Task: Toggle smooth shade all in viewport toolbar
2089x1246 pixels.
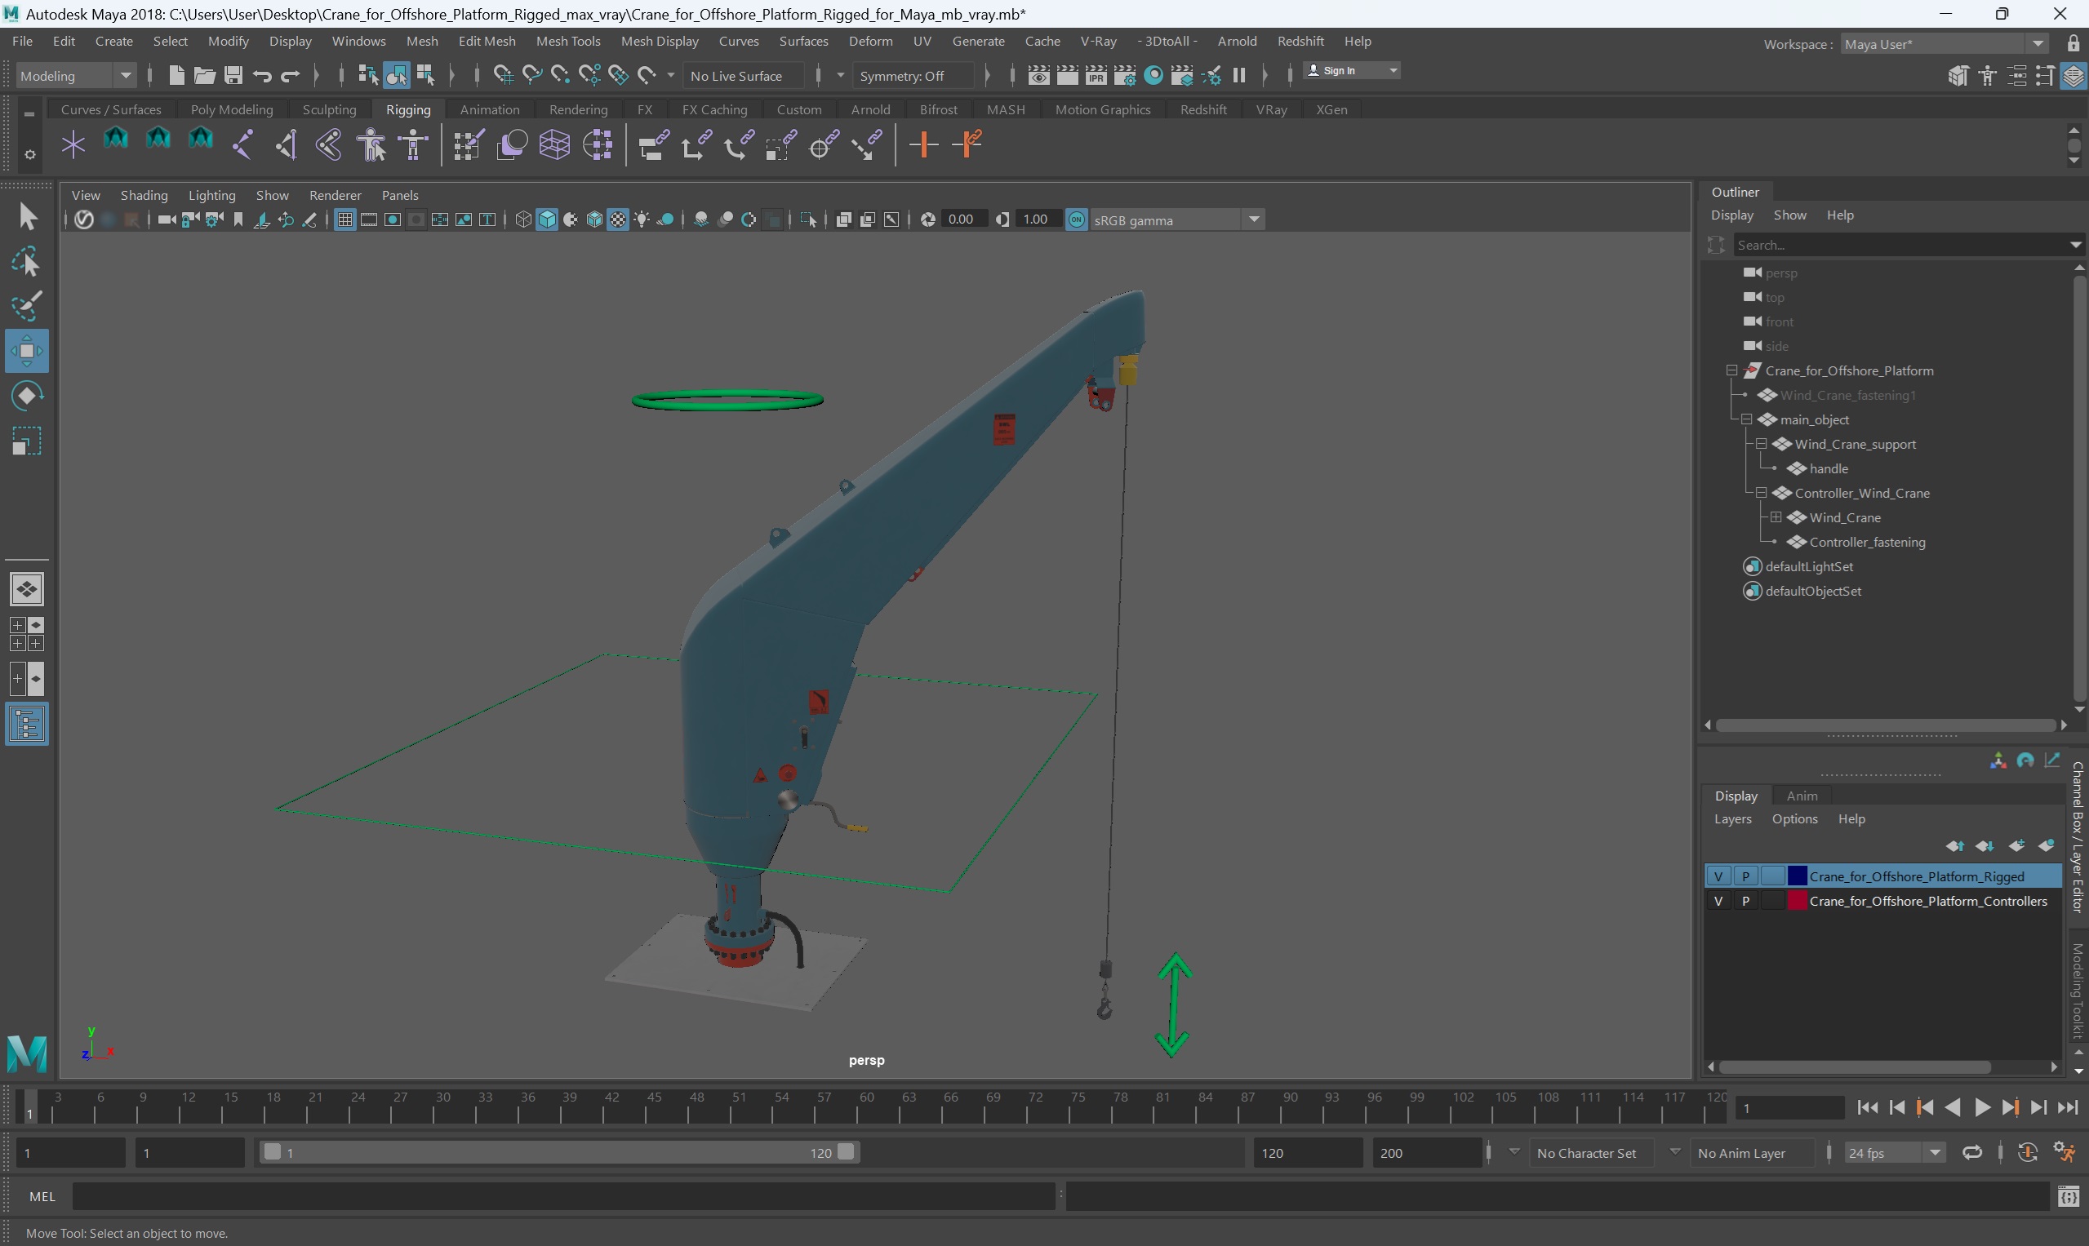Action: click(x=547, y=220)
